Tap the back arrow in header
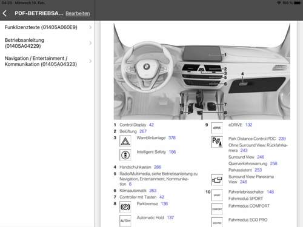The width and height of the screenshot is (303, 227). pos(5,13)
